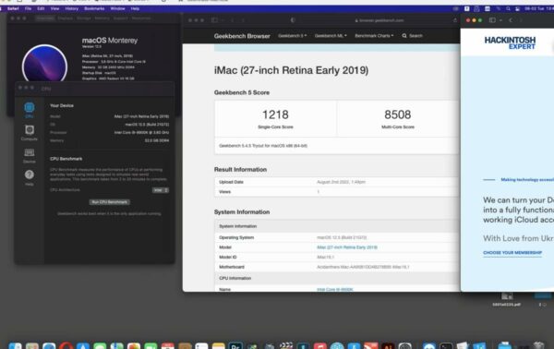The image size is (554, 349).
Task: Click the Geekbench Browser brand link
Action: coord(242,36)
